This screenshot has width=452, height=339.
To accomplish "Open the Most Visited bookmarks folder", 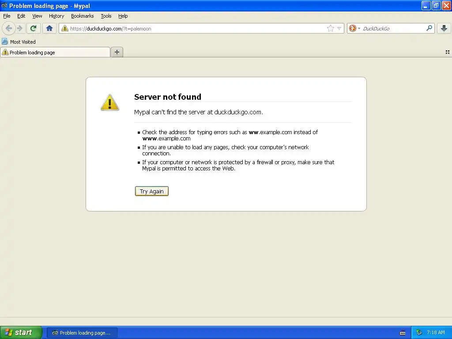I will point(19,42).
